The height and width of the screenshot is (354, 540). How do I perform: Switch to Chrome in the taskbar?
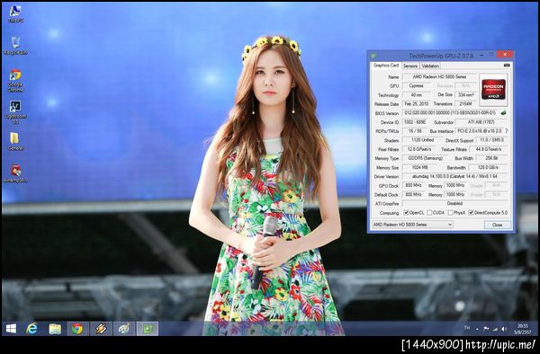(77, 329)
